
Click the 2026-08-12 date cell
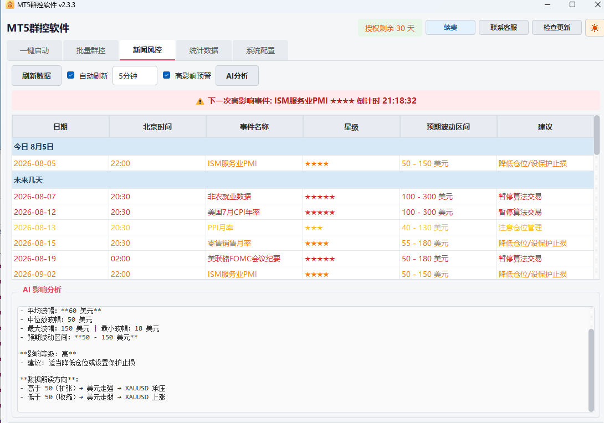60,212
